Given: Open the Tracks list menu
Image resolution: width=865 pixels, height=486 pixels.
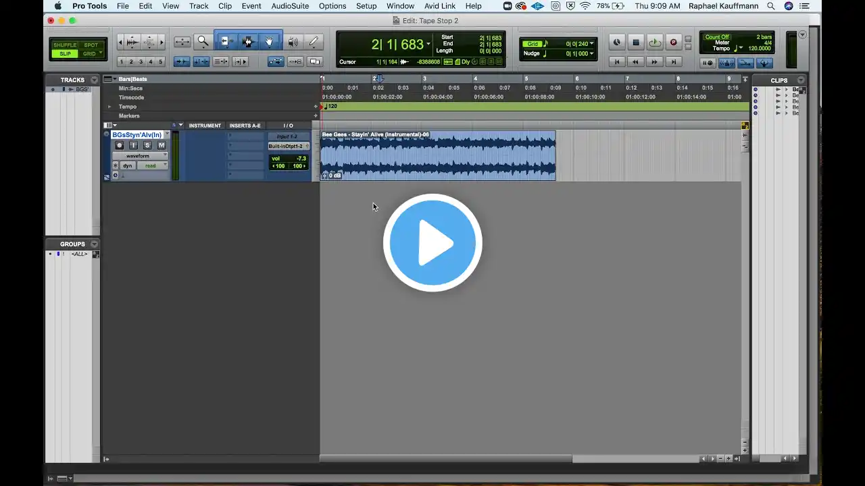Looking at the screenshot, I should (94, 80).
